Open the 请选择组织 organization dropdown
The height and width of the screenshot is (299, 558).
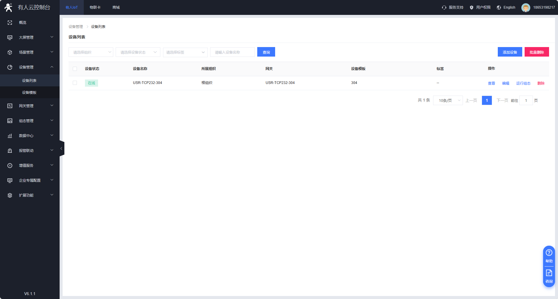pos(91,52)
